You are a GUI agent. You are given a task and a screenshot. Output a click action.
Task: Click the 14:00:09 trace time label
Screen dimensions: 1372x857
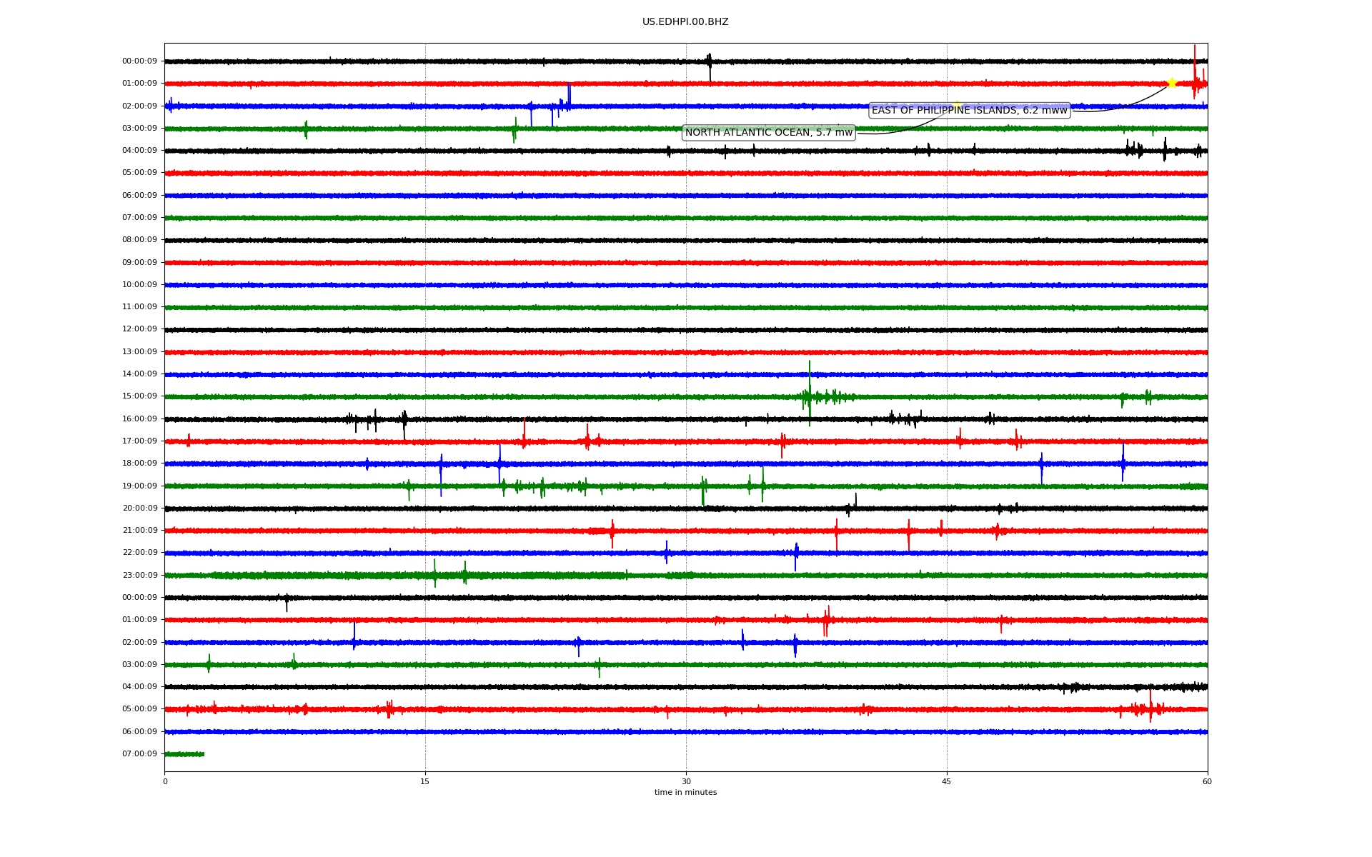tap(139, 374)
